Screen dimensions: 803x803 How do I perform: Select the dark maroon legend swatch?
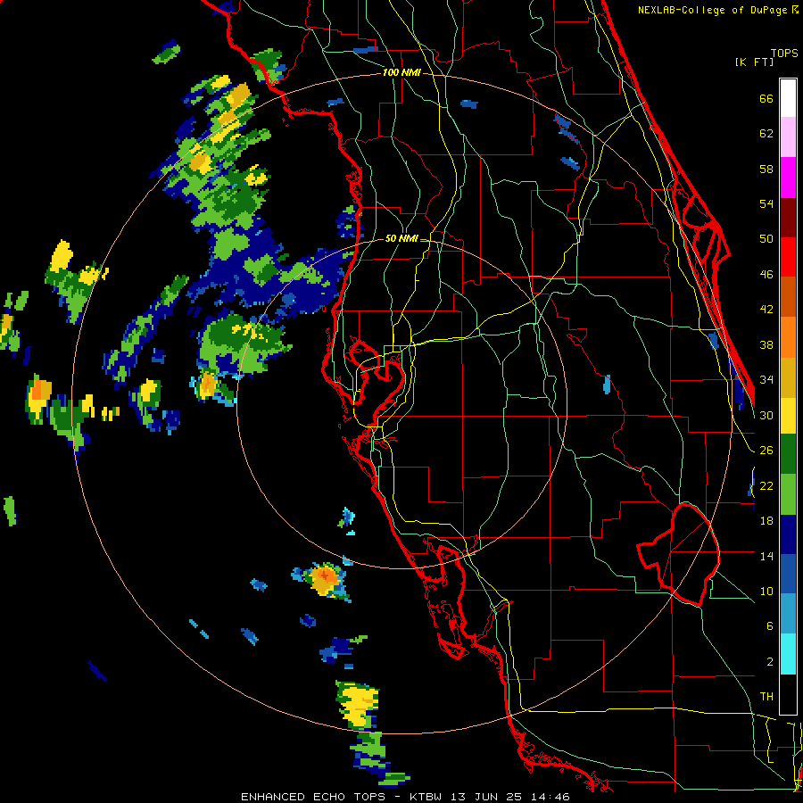point(788,217)
